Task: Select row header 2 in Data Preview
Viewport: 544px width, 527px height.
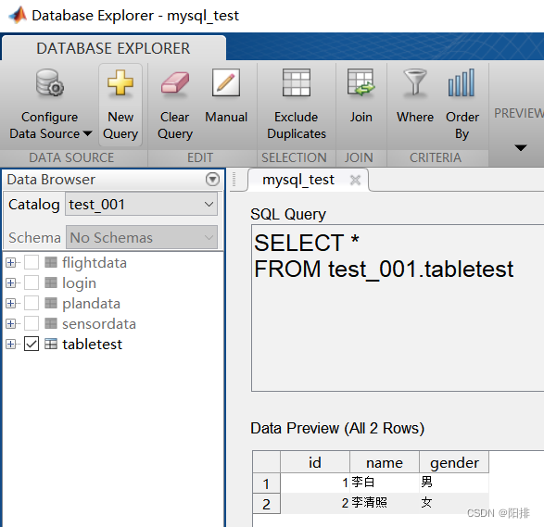Action: point(266,504)
